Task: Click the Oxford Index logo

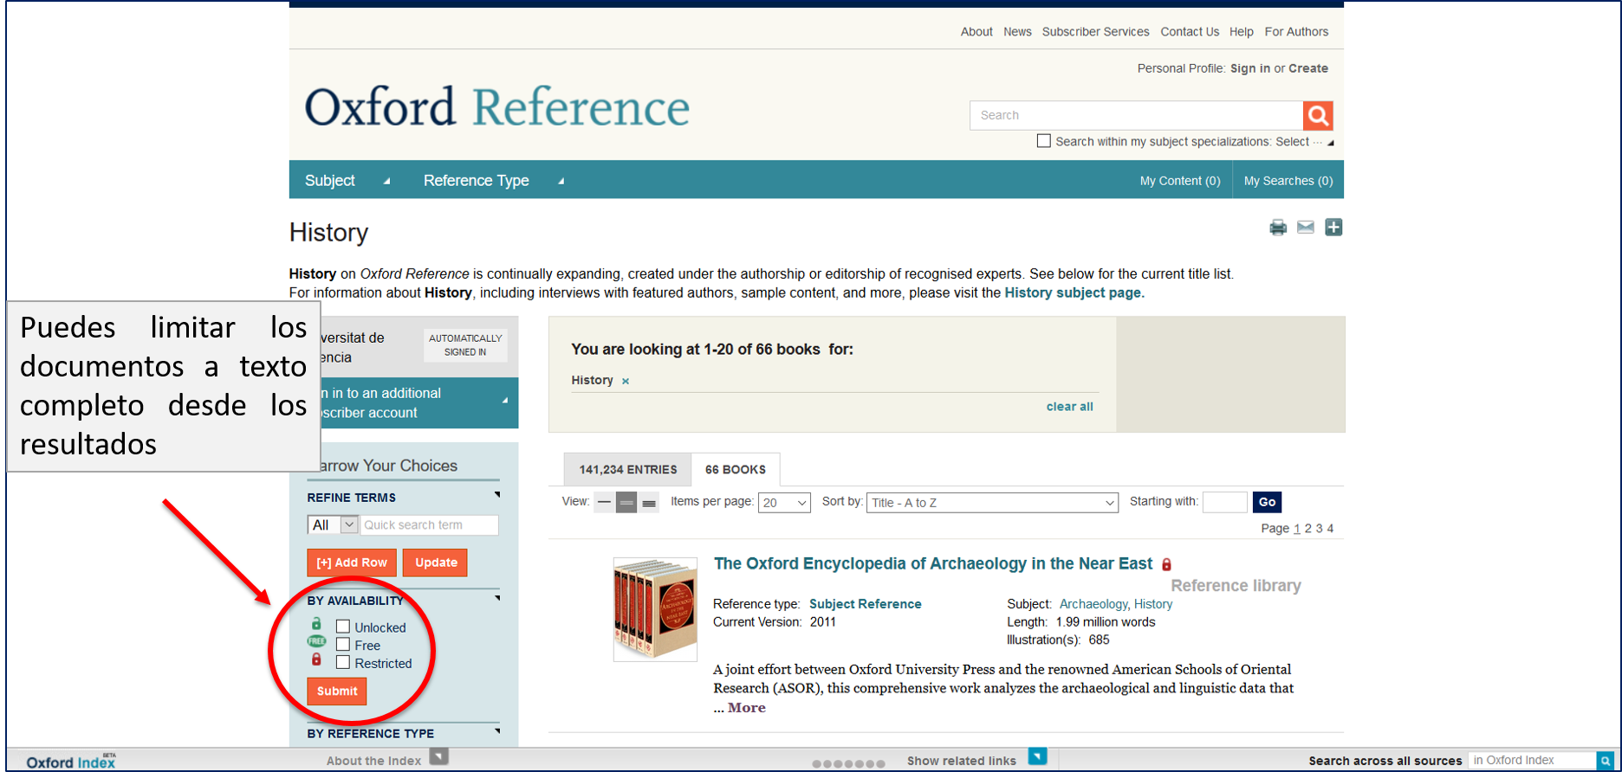Action: point(71,761)
